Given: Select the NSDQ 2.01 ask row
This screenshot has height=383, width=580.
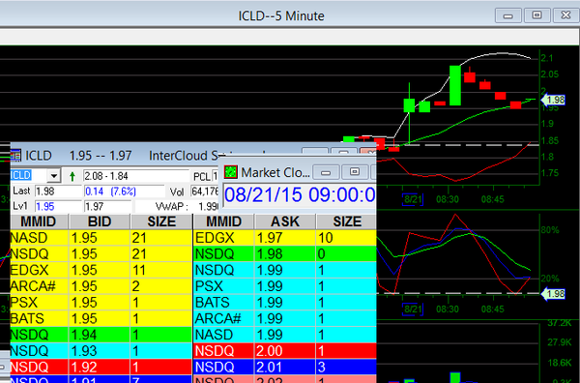Looking at the screenshot, I should 285,368.
